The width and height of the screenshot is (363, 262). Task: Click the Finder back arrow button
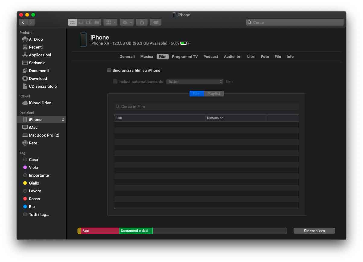pos(23,22)
